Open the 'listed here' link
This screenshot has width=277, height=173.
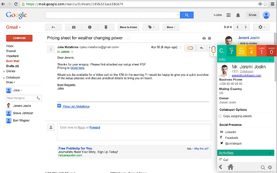click(x=77, y=68)
